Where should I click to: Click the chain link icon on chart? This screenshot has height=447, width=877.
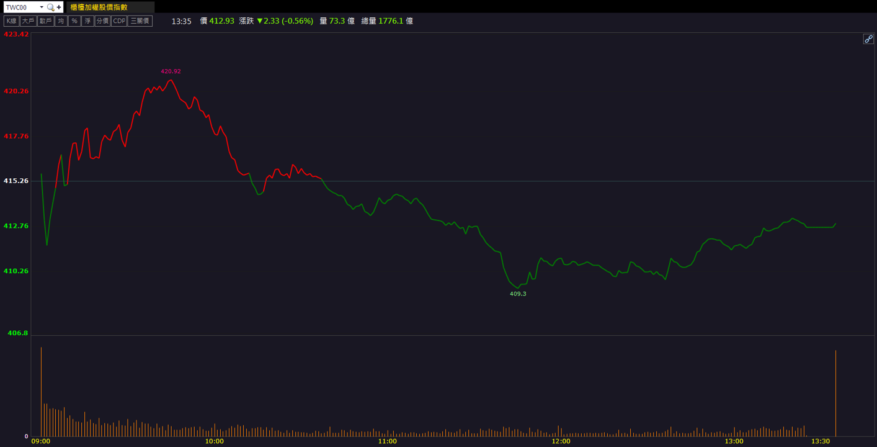click(868, 39)
